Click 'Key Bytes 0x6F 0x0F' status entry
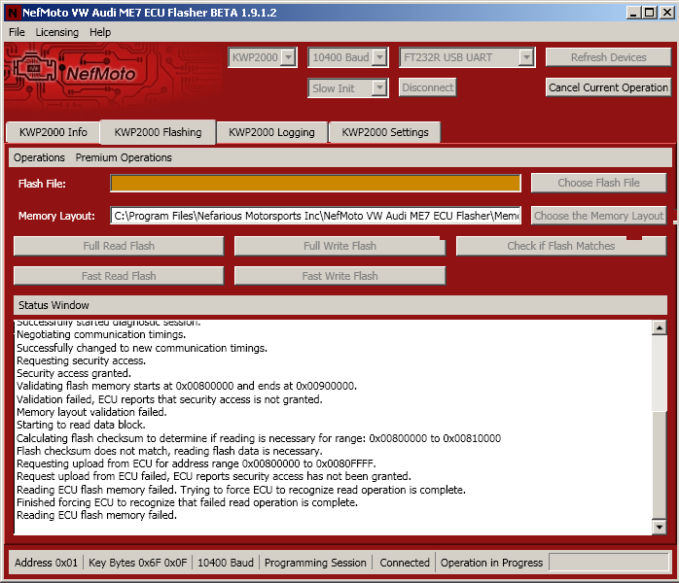This screenshot has height=583, width=679. point(138,563)
